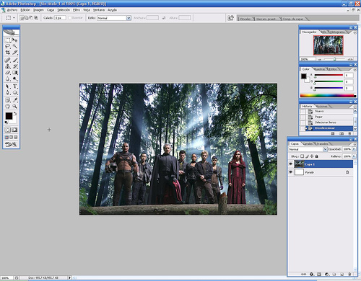Open the Navegador panel options menu arrow

[x=355, y=32]
